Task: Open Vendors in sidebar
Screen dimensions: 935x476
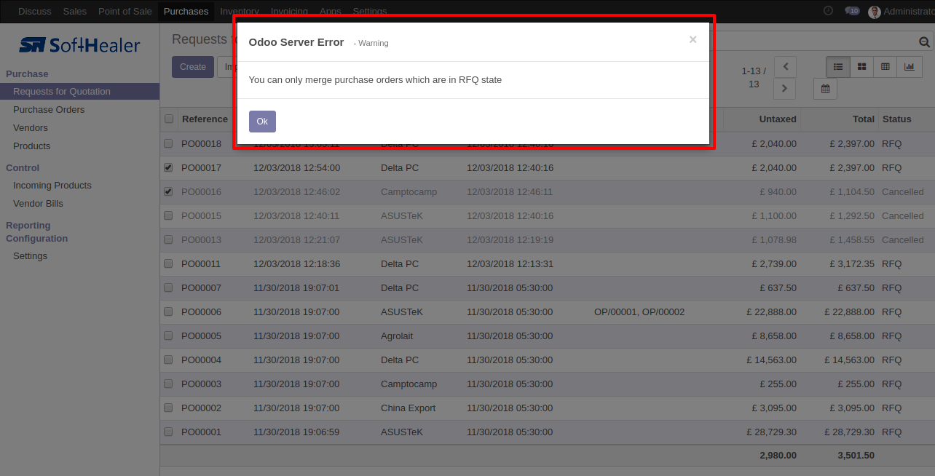Action: (x=31, y=128)
